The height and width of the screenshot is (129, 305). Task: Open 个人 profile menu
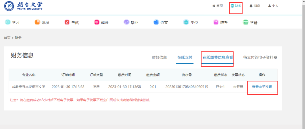pyautogui.click(x=273, y=6)
